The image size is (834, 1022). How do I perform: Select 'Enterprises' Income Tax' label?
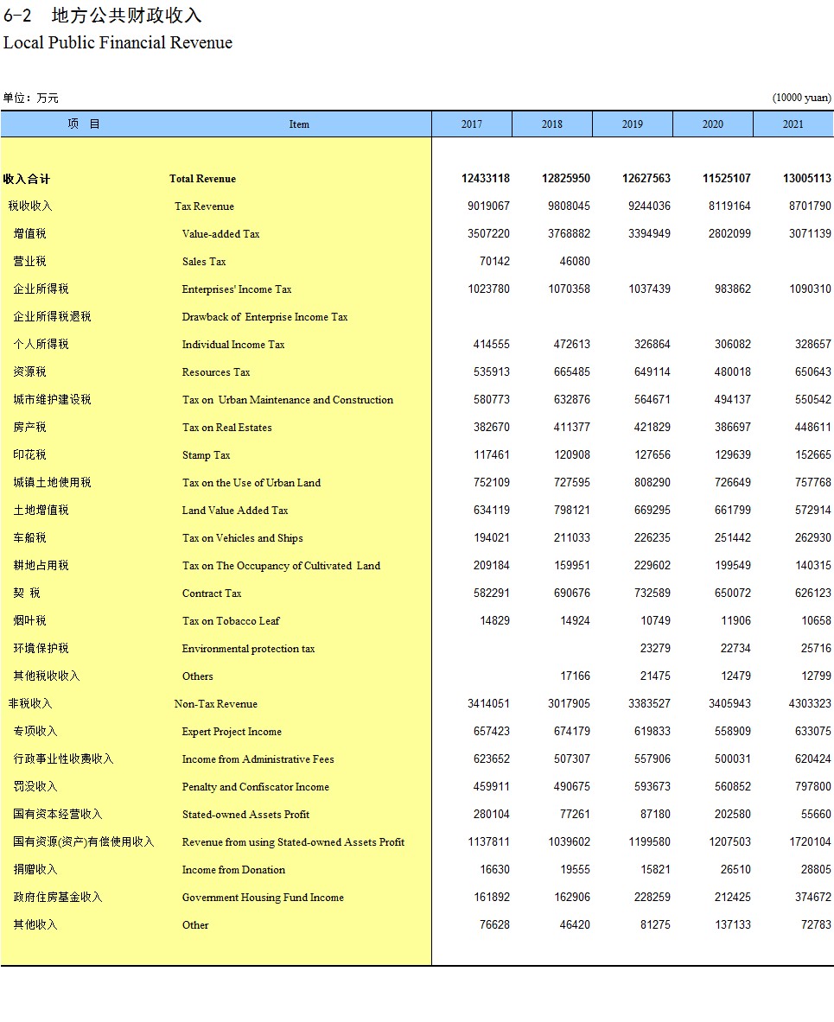[237, 289]
